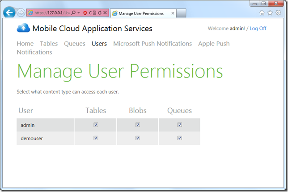Click the Blobs column header
This screenshot has height=192, width=288.
coord(138,110)
